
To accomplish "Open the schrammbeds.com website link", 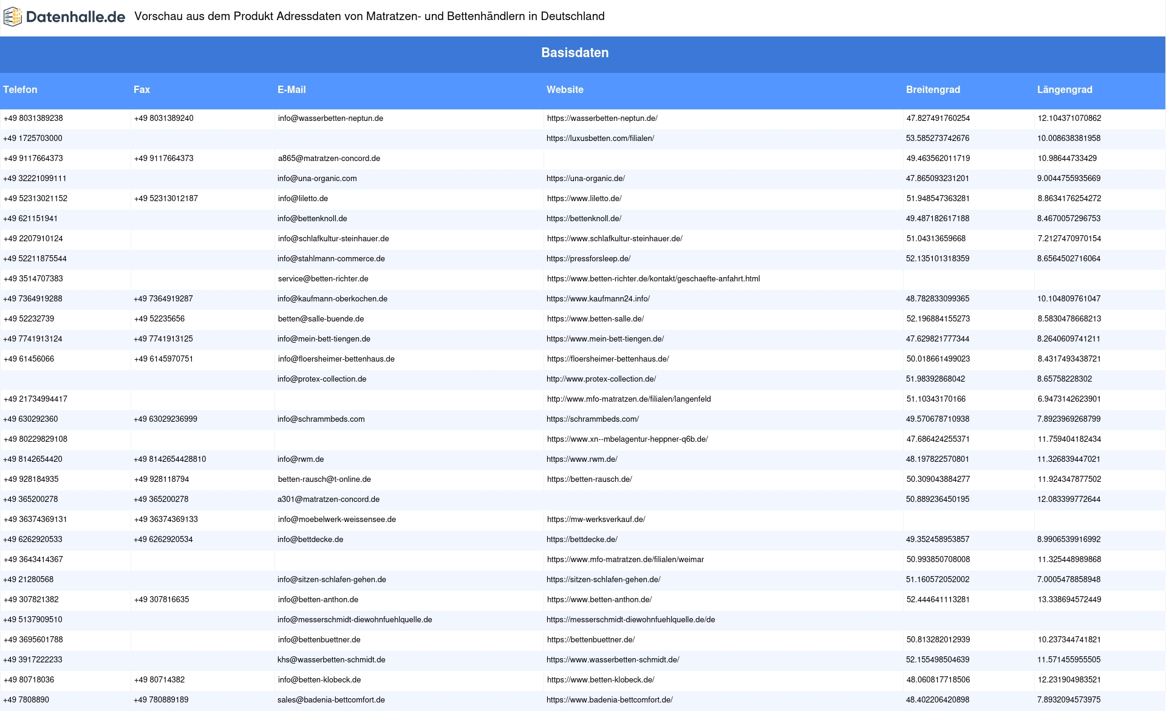I will pyautogui.click(x=593, y=419).
